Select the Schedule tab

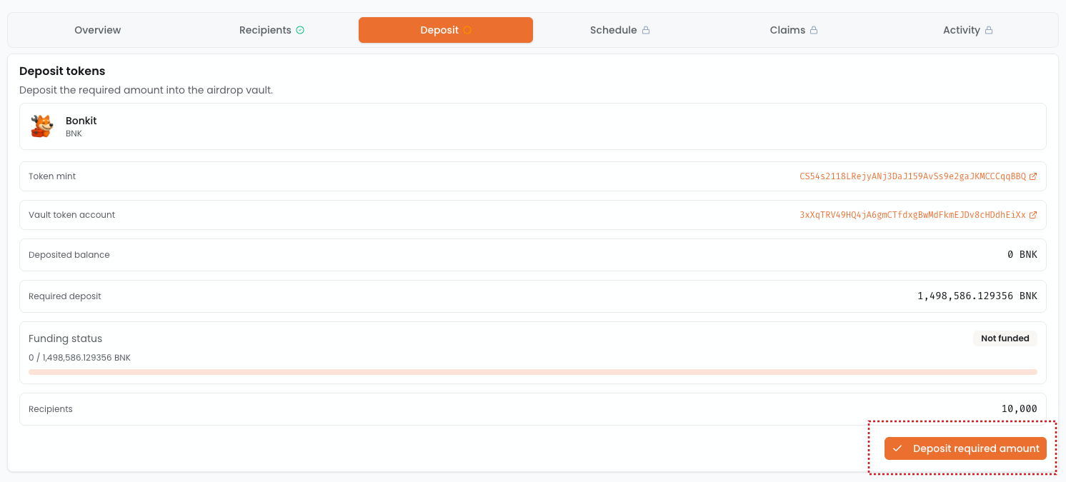click(613, 30)
